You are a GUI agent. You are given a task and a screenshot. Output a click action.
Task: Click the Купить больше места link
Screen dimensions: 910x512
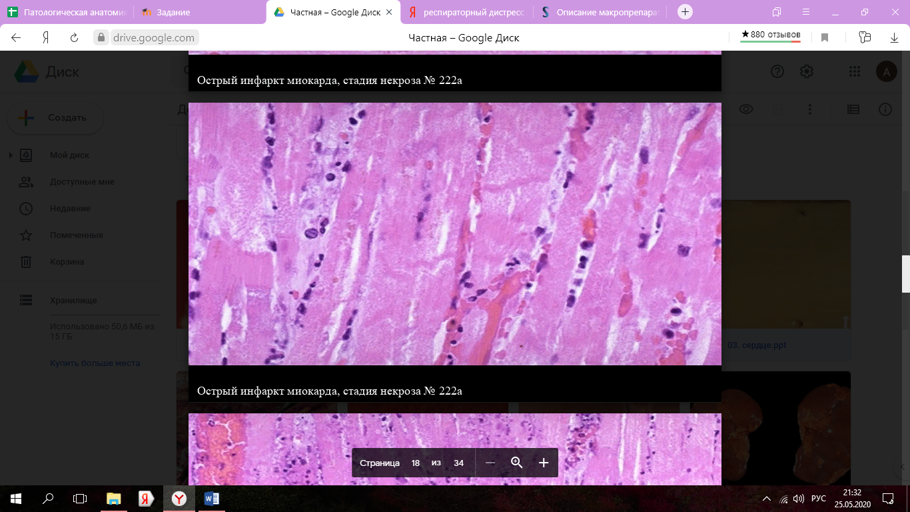click(x=95, y=363)
